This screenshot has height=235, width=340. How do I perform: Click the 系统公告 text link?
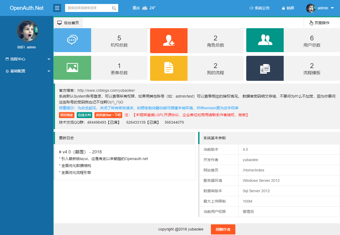point(262,8)
